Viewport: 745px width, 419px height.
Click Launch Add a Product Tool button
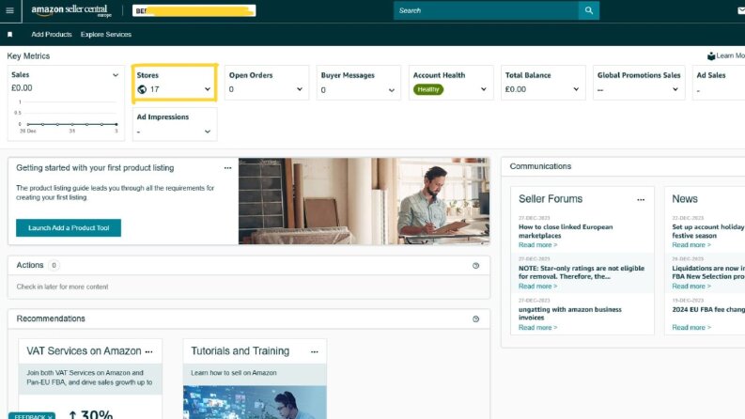tap(69, 228)
